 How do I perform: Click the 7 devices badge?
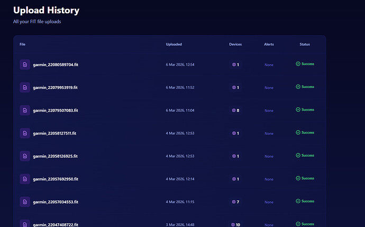(x=235, y=202)
